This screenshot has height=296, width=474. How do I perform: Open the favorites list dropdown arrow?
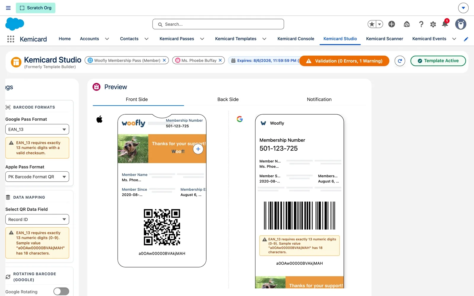[379, 24]
